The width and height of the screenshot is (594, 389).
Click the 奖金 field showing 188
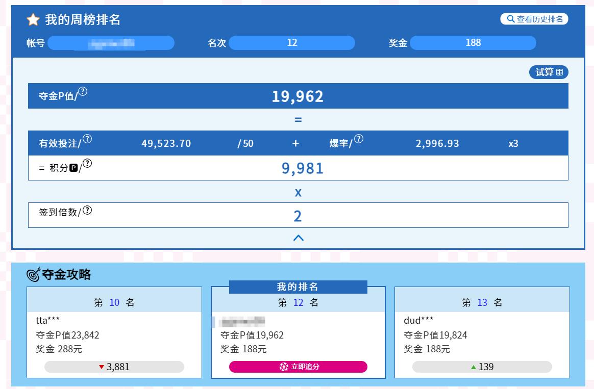click(473, 43)
